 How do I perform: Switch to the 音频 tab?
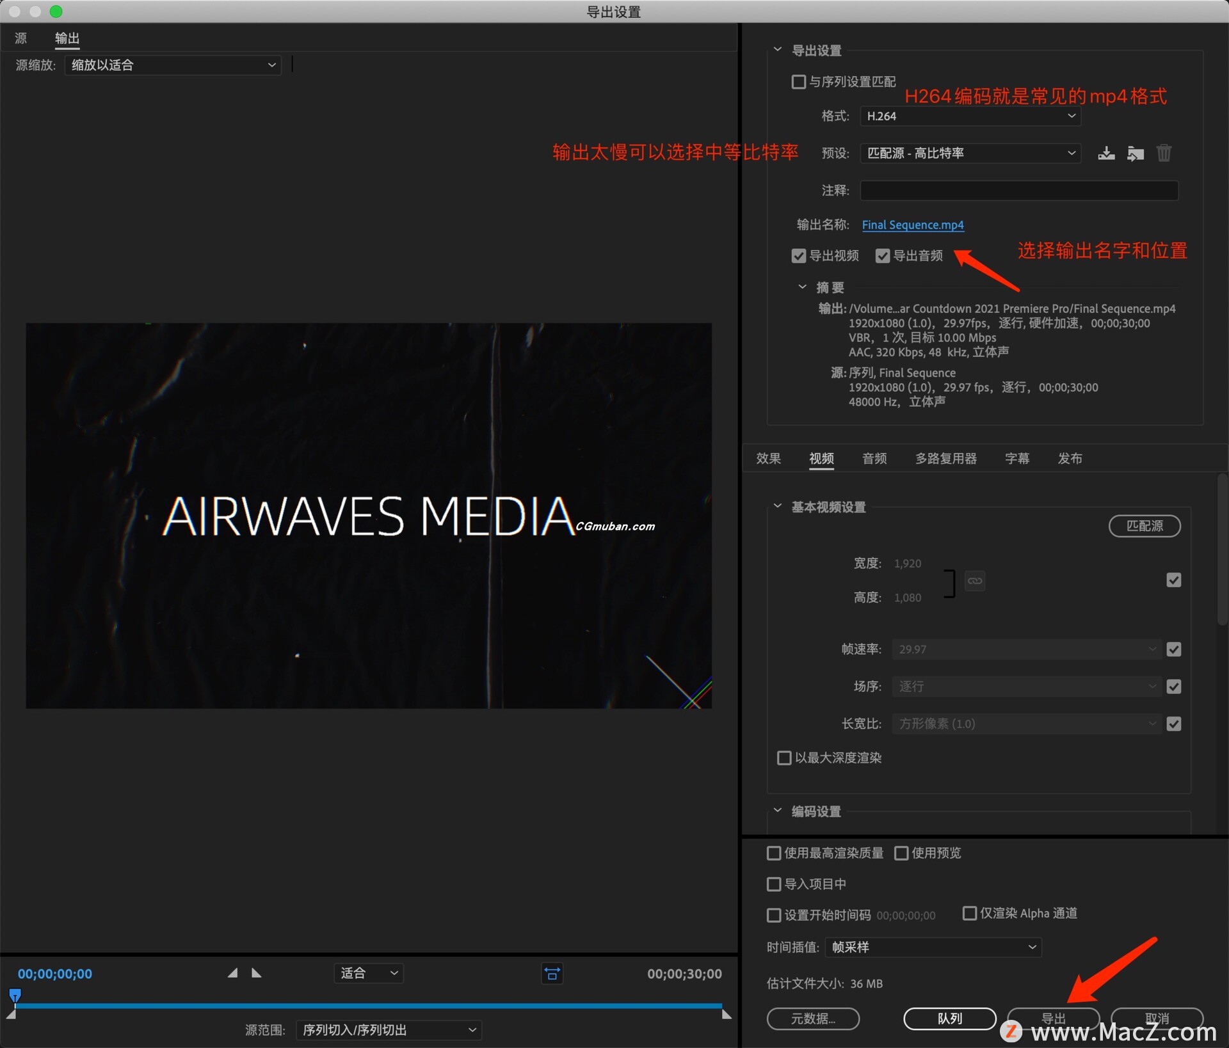[874, 458]
